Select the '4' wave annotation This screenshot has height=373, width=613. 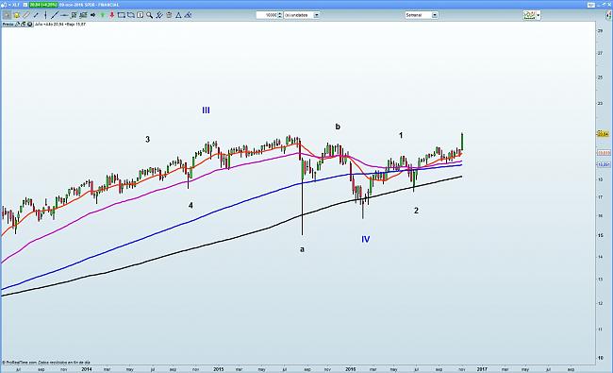[191, 206]
